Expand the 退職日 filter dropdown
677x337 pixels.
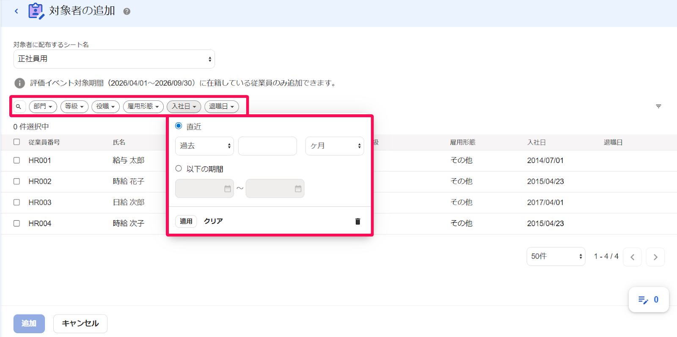click(x=222, y=106)
